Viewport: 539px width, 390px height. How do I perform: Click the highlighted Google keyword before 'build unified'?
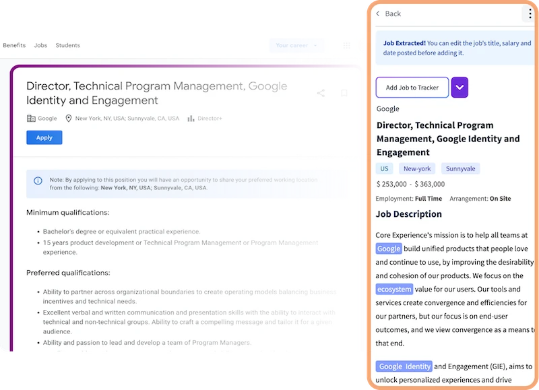click(389, 249)
